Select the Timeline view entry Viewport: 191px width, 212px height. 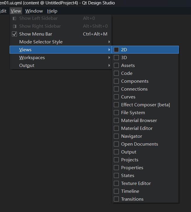coord(130,191)
